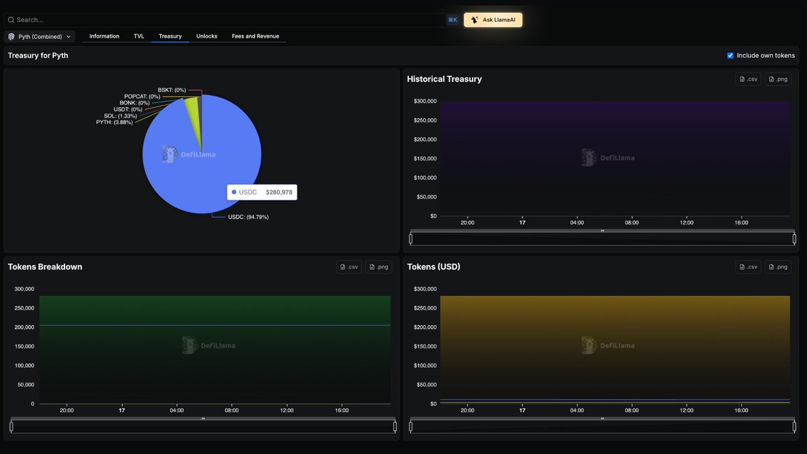Click the USDC (94.79%) pie chart label
The image size is (807, 454).
click(249, 217)
